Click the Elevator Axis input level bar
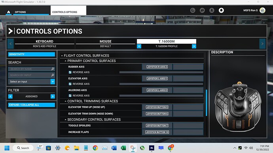This screenshot has height=153, width=273. coord(161,84)
